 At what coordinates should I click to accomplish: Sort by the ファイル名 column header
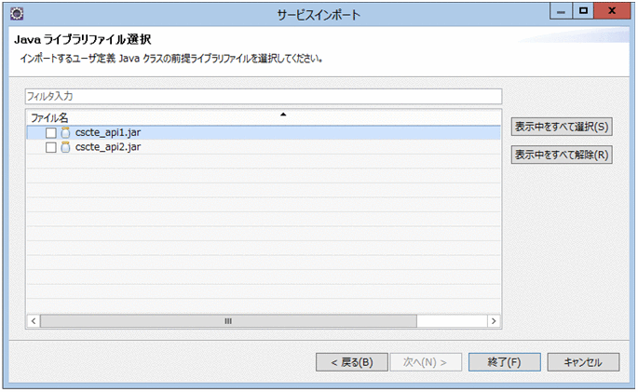(264, 117)
